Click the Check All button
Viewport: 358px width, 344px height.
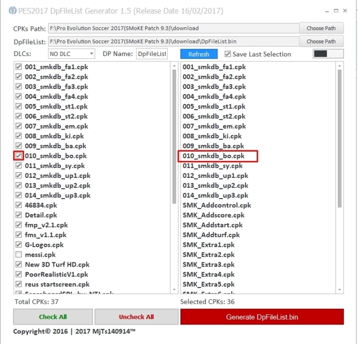point(53,317)
